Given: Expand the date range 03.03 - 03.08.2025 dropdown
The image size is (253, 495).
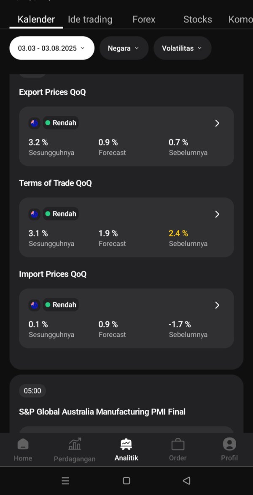Looking at the screenshot, I should (52, 48).
